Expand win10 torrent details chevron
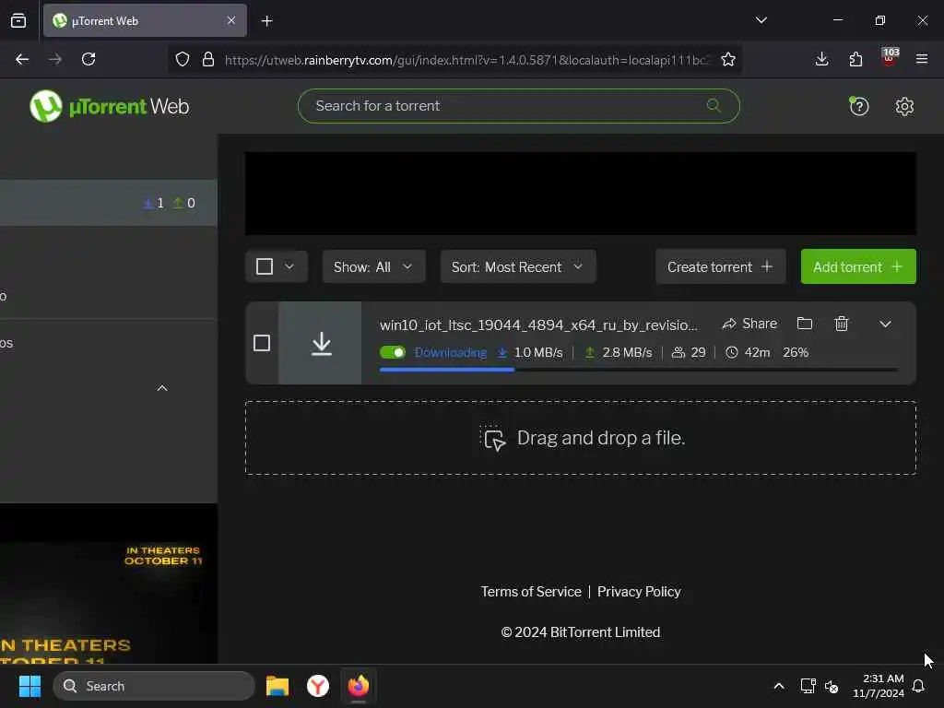 [x=885, y=324]
